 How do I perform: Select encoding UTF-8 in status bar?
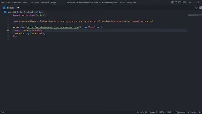point(162,112)
